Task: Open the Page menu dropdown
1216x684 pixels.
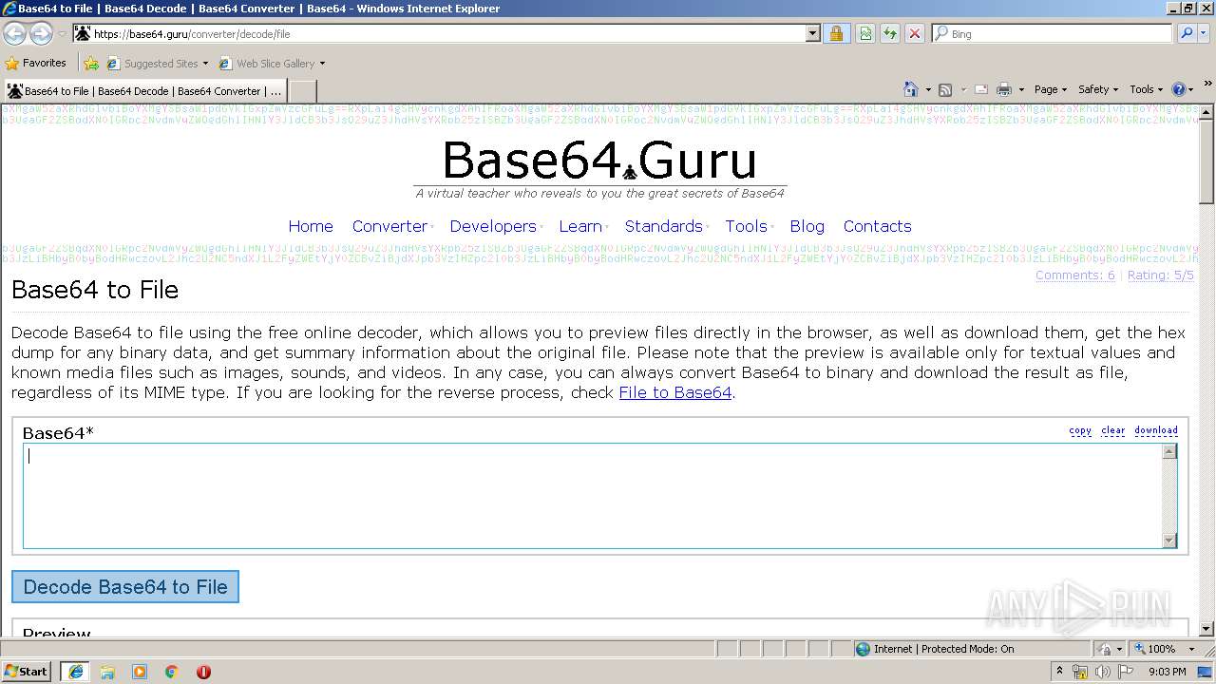Action: pos(1050,89)
